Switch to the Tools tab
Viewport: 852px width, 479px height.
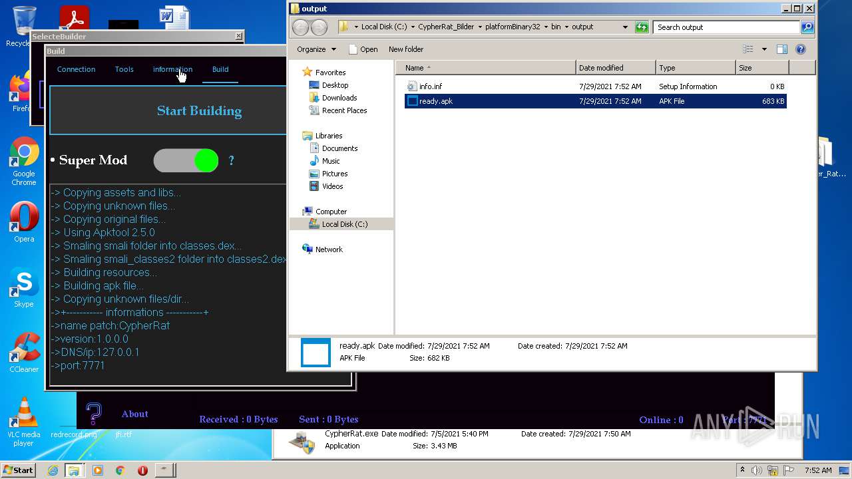[124, 69]
